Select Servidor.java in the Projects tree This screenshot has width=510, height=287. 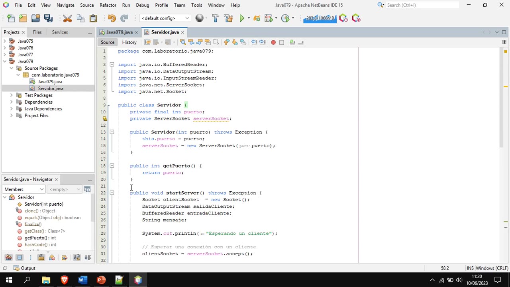point(51,88)
